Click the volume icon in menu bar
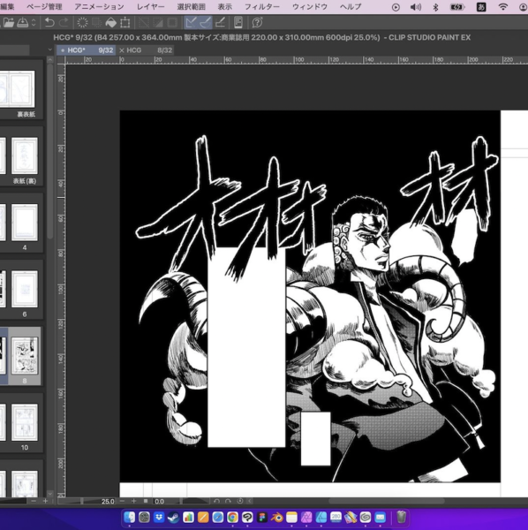The height and width of the screenshot is (530, 528). [x=415, y=7]
